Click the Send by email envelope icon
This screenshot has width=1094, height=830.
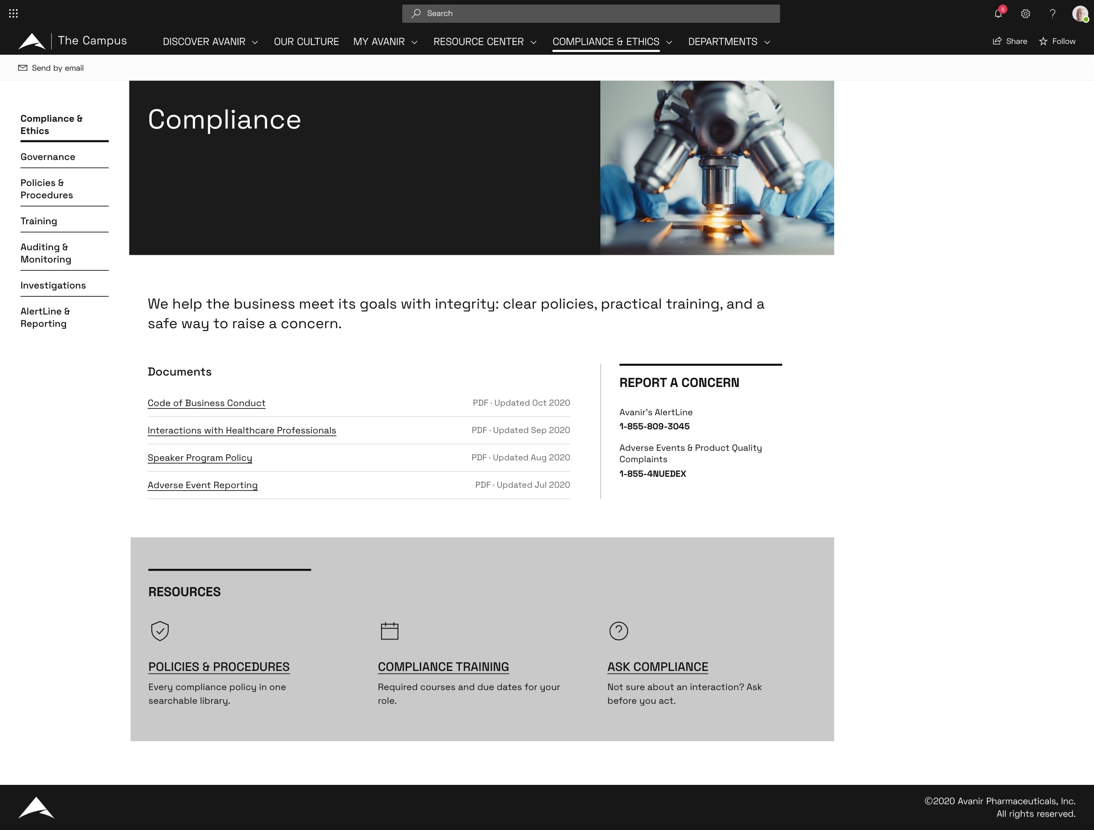coord(23,68)
